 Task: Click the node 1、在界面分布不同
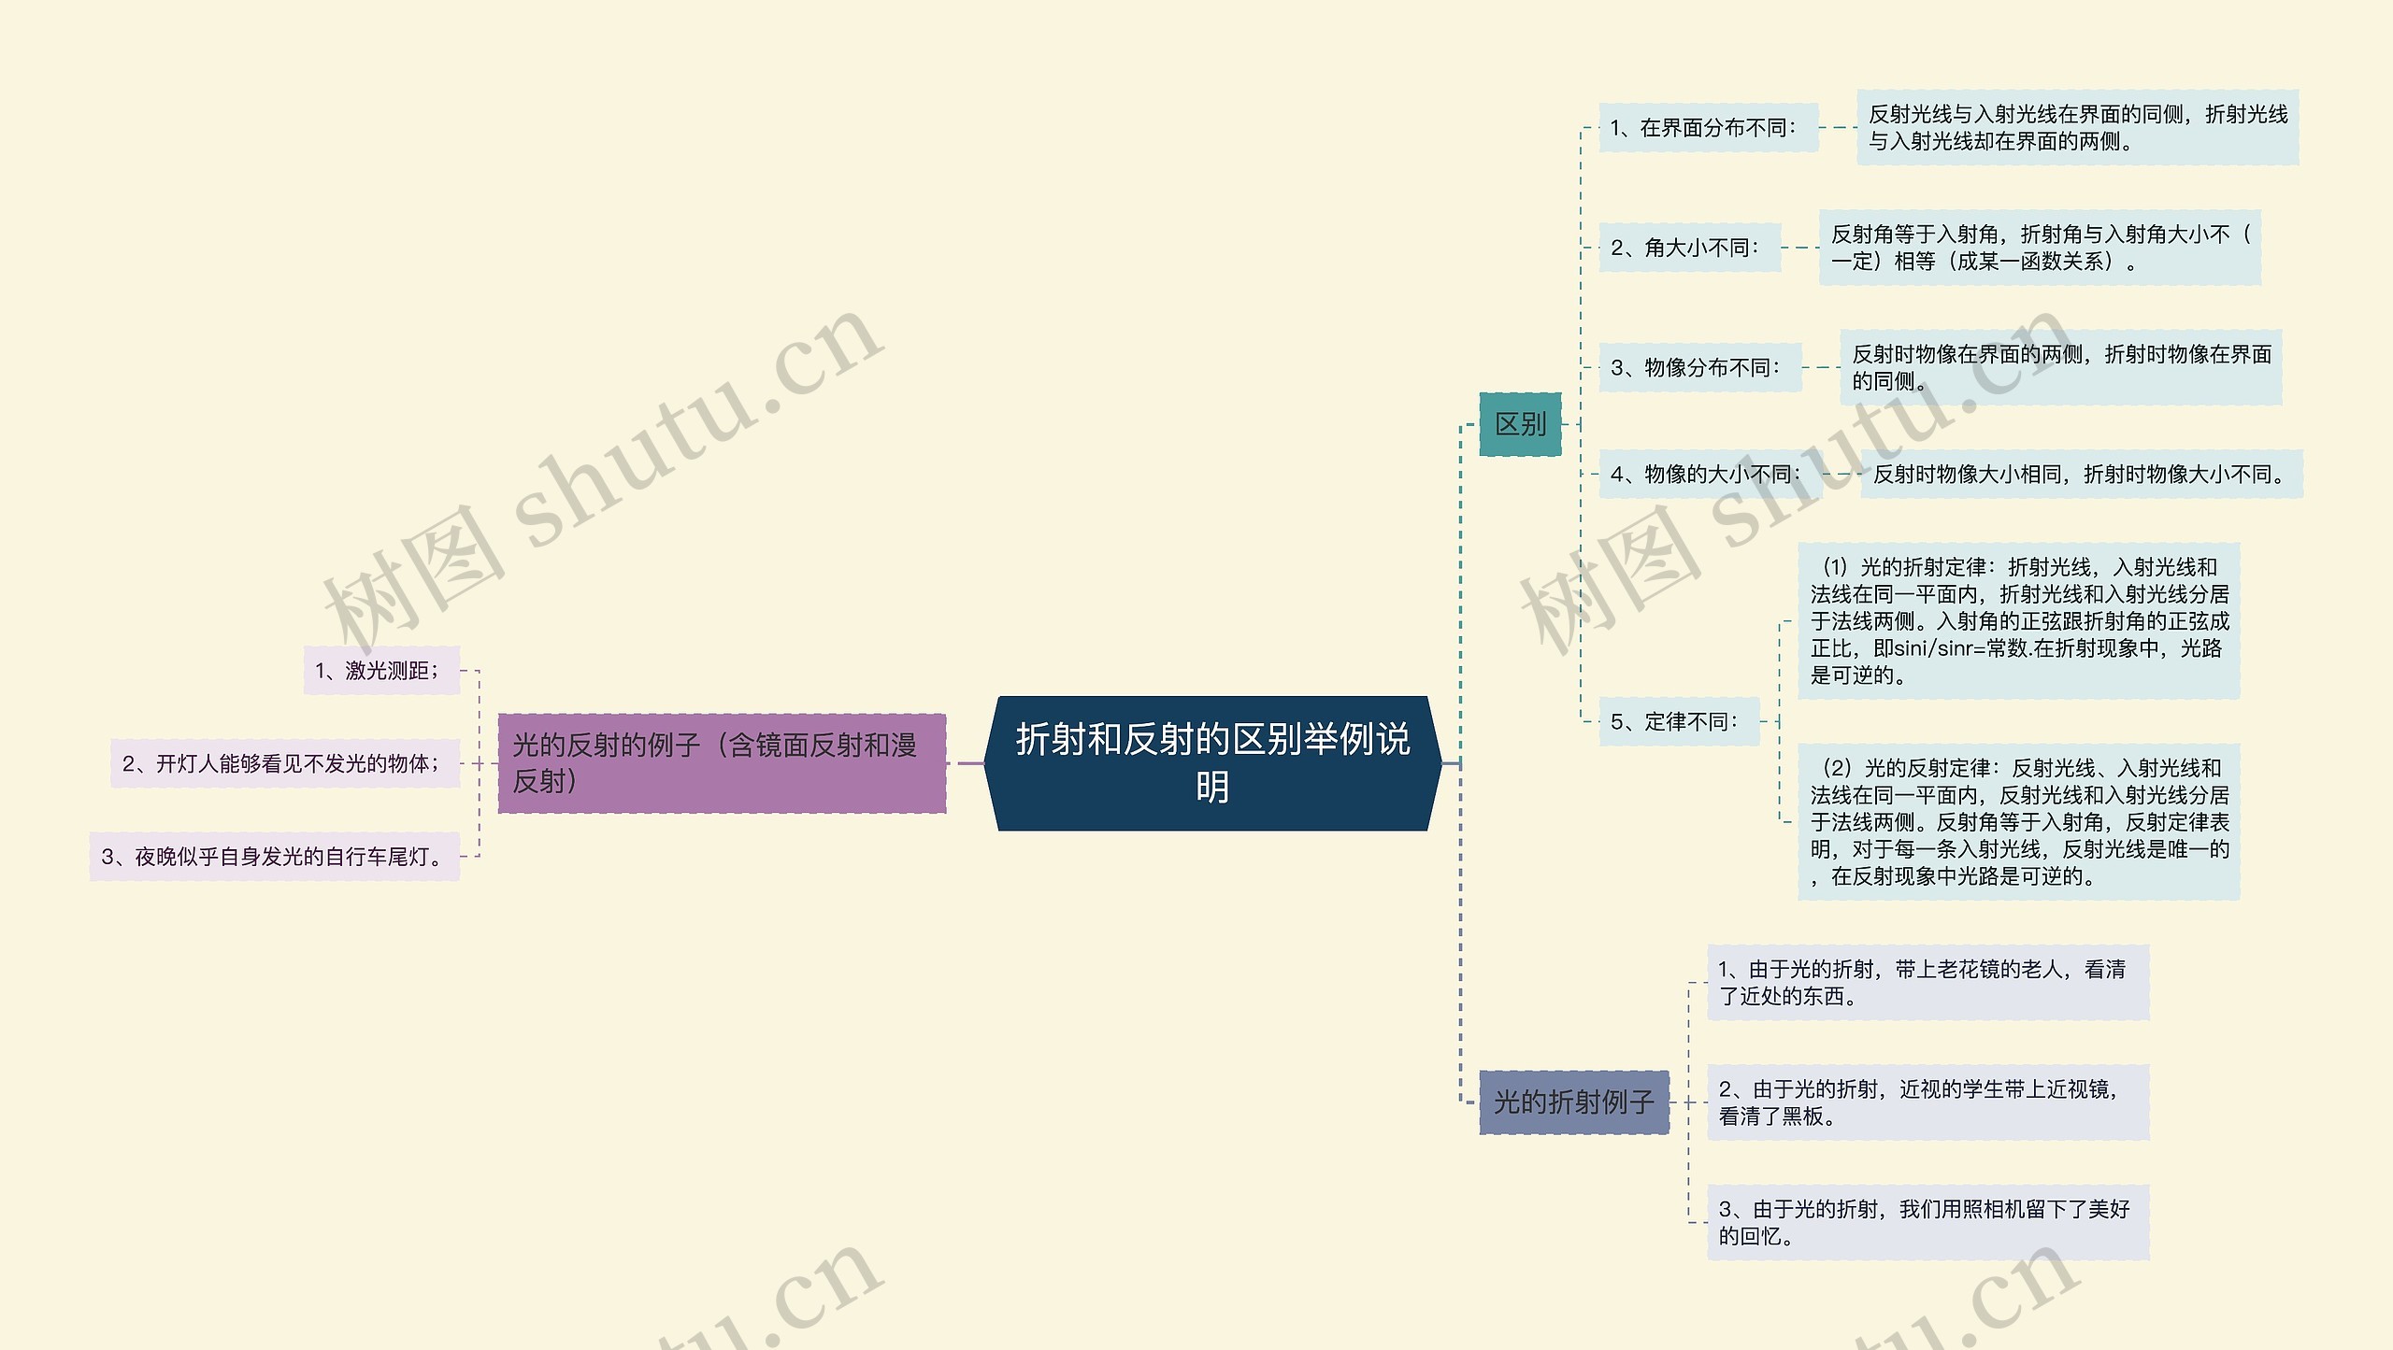[1707, 128]
